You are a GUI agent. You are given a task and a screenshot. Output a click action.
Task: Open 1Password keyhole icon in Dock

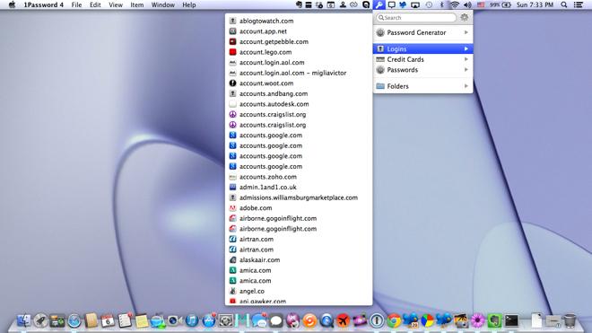tap(377, 321)
